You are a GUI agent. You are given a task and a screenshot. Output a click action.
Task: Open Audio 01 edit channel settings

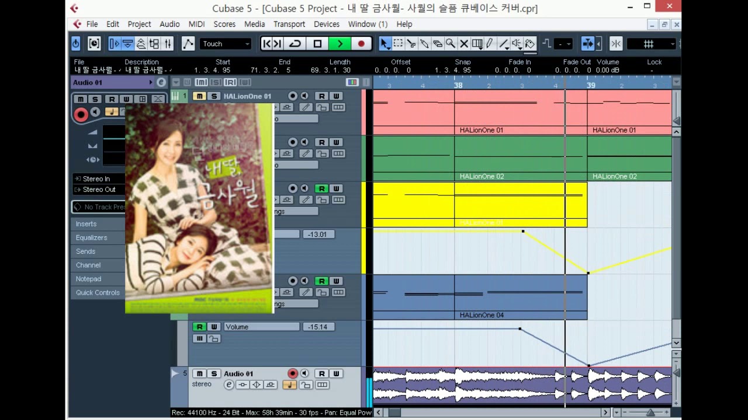229,385
